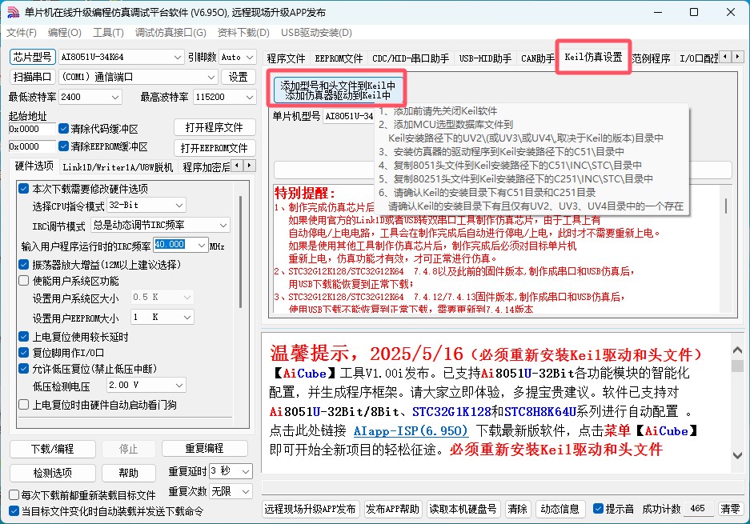Click the 清零 button beside 成功计数
Image resolution: width=750 pixels, height=524 pixels.
pyautogui.click(x=730, y=509)
